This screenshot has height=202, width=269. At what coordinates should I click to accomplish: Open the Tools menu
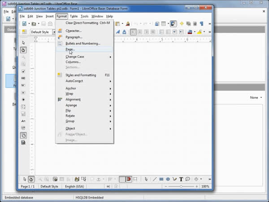pos(85,16)
